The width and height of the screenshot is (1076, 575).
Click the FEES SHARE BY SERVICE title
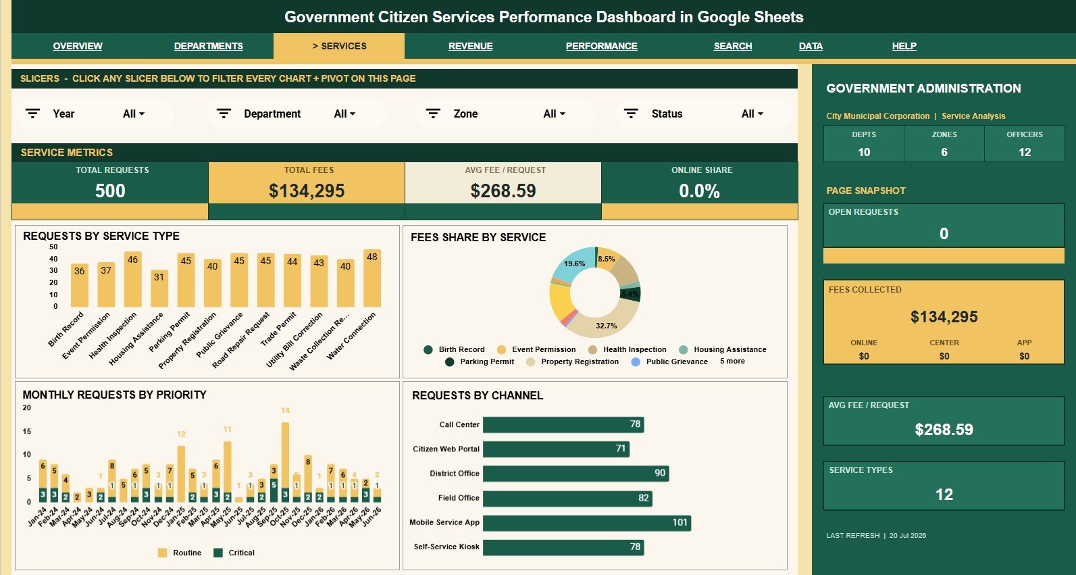[x=478, y=237]
